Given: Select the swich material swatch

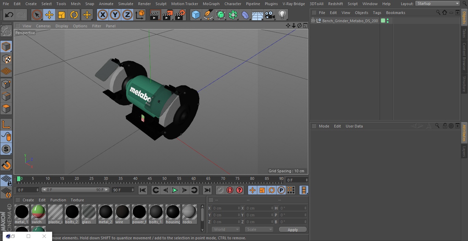Looking at the screenshot, I should (38, 212).
